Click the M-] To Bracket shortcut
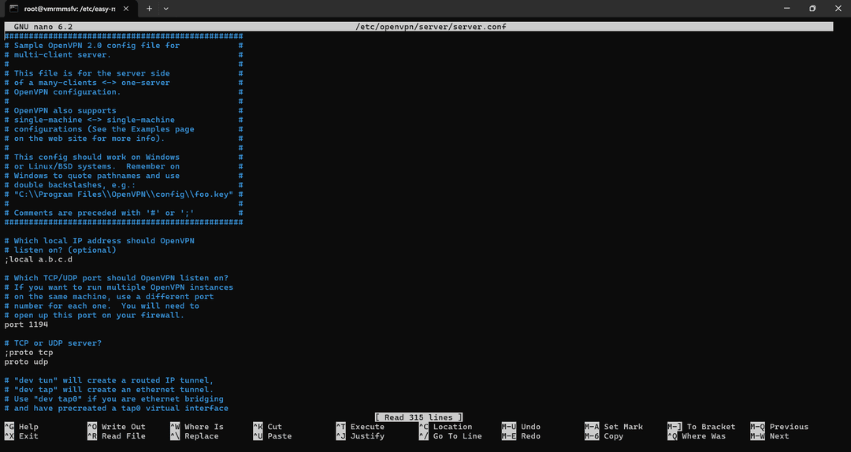The image size is (851, 452). point(702,427)
